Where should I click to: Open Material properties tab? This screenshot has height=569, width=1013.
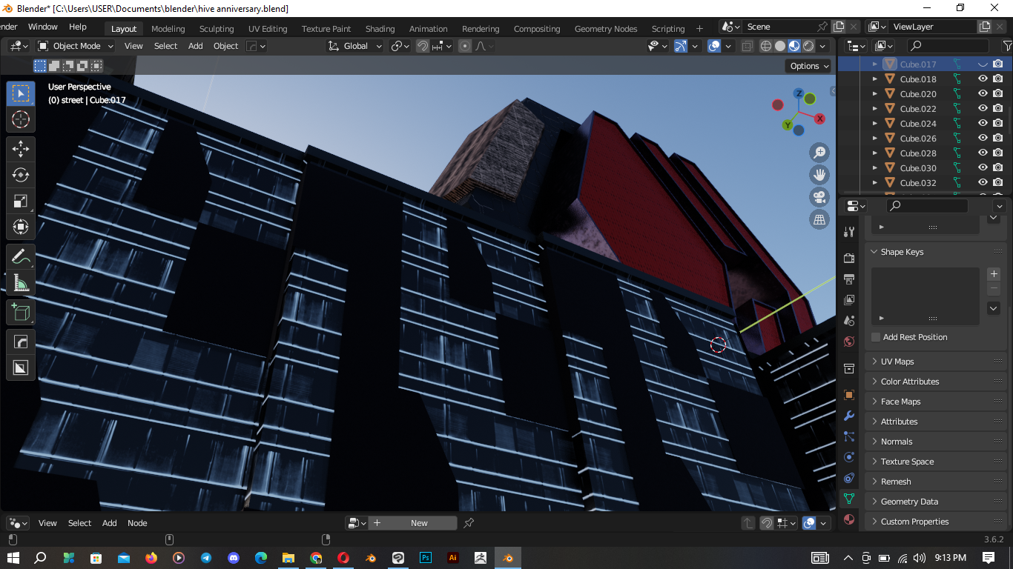[x=849, y=519]
